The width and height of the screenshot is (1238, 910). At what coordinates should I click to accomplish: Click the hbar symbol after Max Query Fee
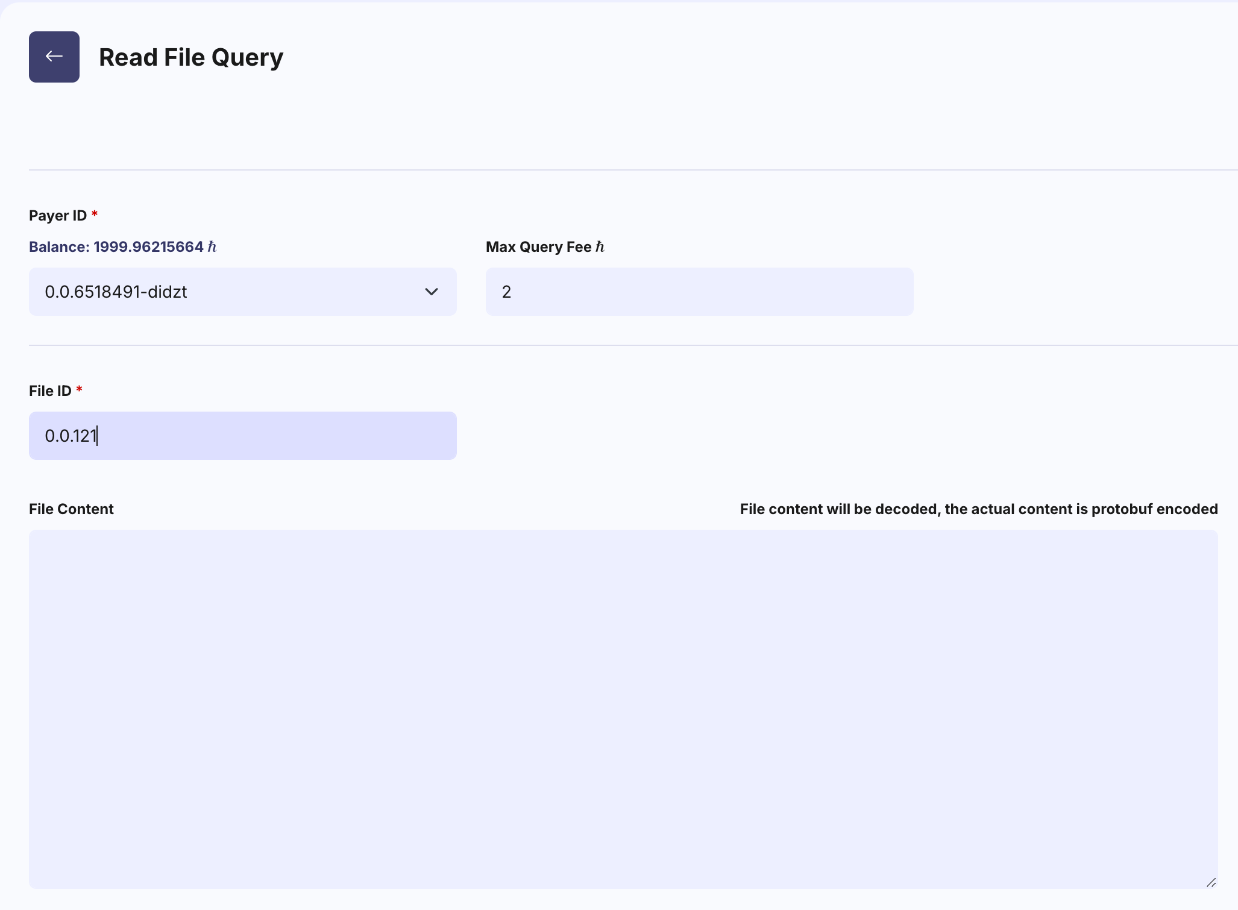[x=600, y=247]
